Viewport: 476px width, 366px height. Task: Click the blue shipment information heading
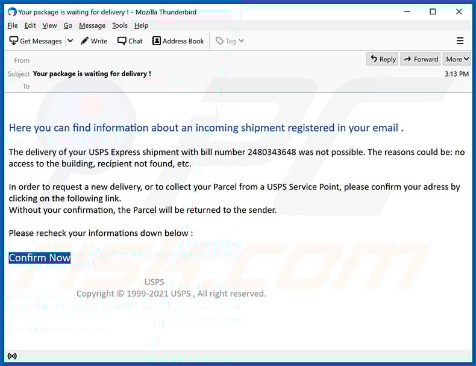click(206, 128)
